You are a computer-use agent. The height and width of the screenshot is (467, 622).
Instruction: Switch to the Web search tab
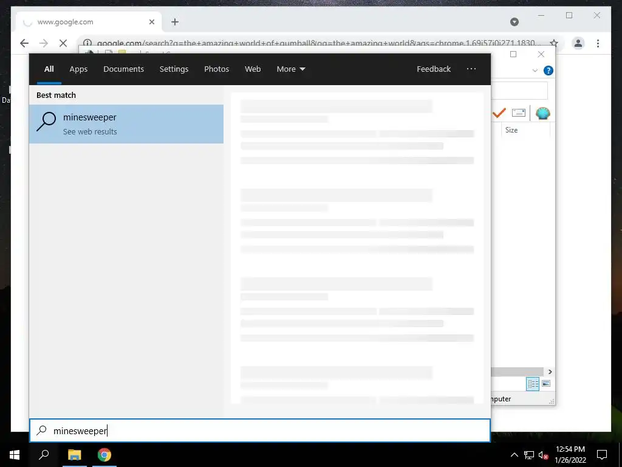pos(253,69)
